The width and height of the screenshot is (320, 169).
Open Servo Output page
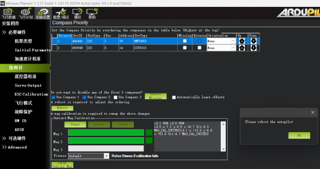[x=28, y=86]
